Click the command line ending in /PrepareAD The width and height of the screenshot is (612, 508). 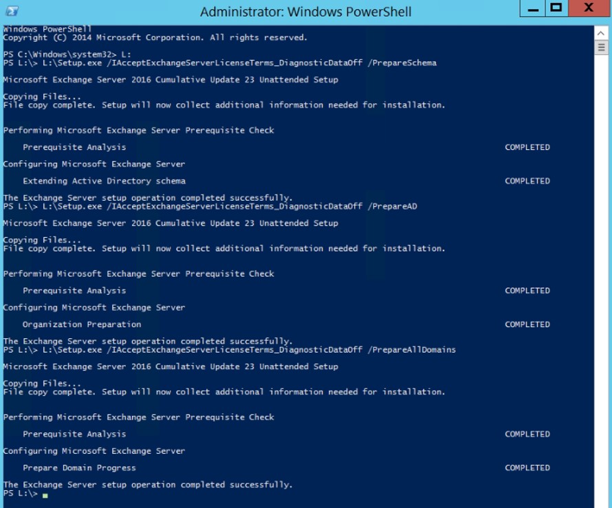[x=210, y=206]
